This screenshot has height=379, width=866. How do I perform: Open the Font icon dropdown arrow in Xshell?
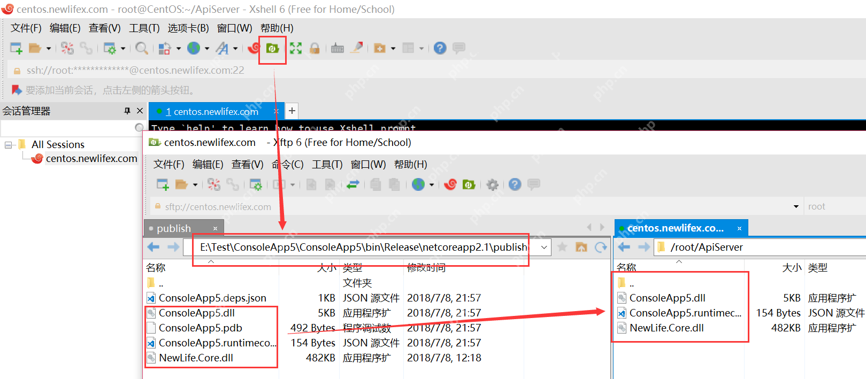tap(235, 48)
